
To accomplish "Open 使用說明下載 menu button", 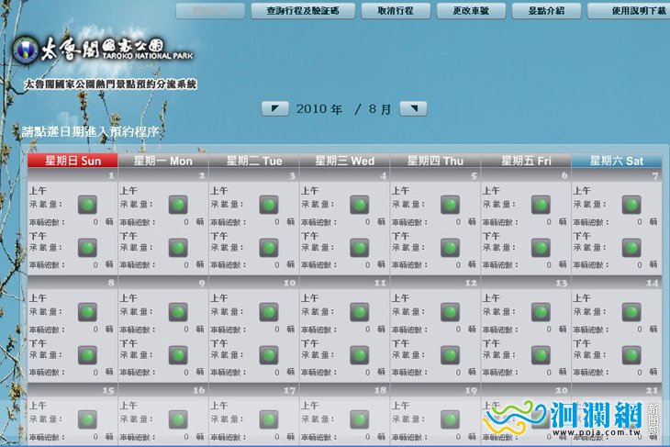I will tap(629, 11).
